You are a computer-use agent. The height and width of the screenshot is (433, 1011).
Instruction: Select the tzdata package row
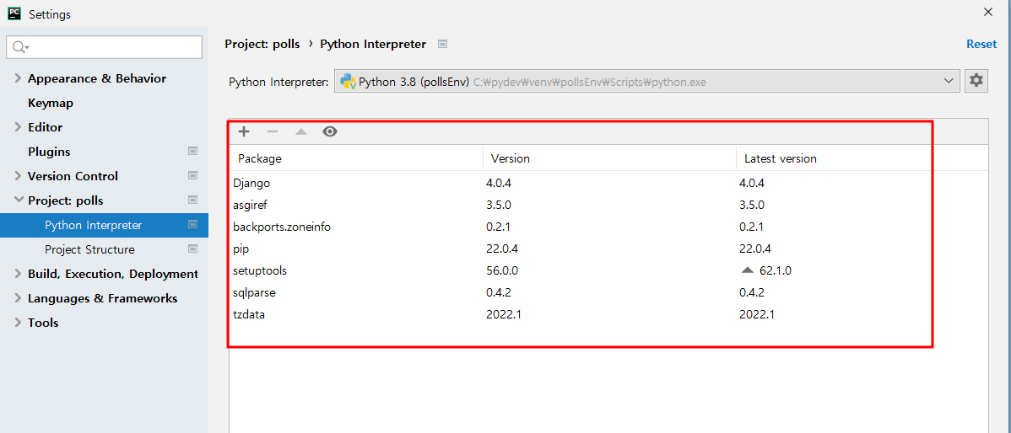coord(608,314)
